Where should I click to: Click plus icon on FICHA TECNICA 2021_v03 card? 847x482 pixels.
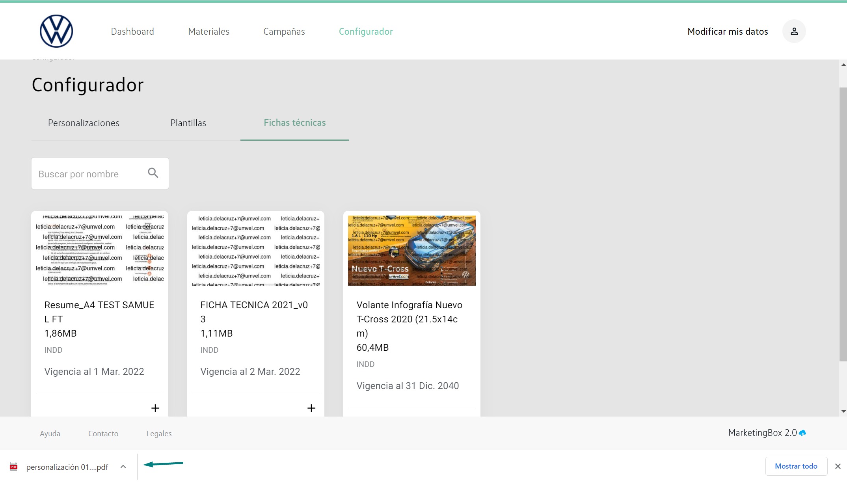click(x=311, y=408)
